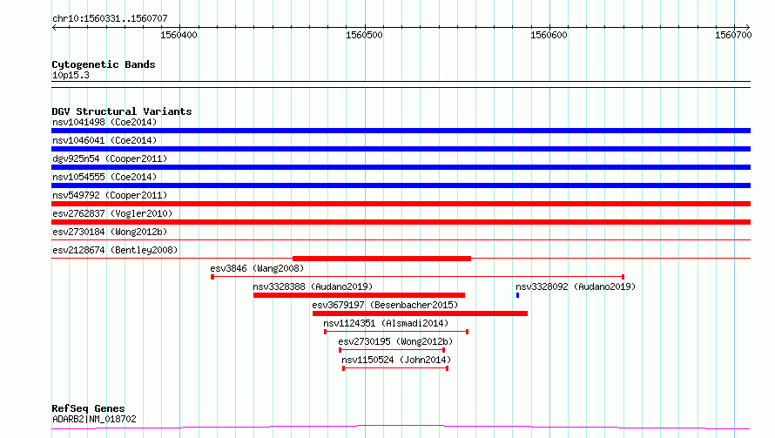Click the 1560600 ruler position
The width and height of the screenshot is (775, 438).
(549, 35)
